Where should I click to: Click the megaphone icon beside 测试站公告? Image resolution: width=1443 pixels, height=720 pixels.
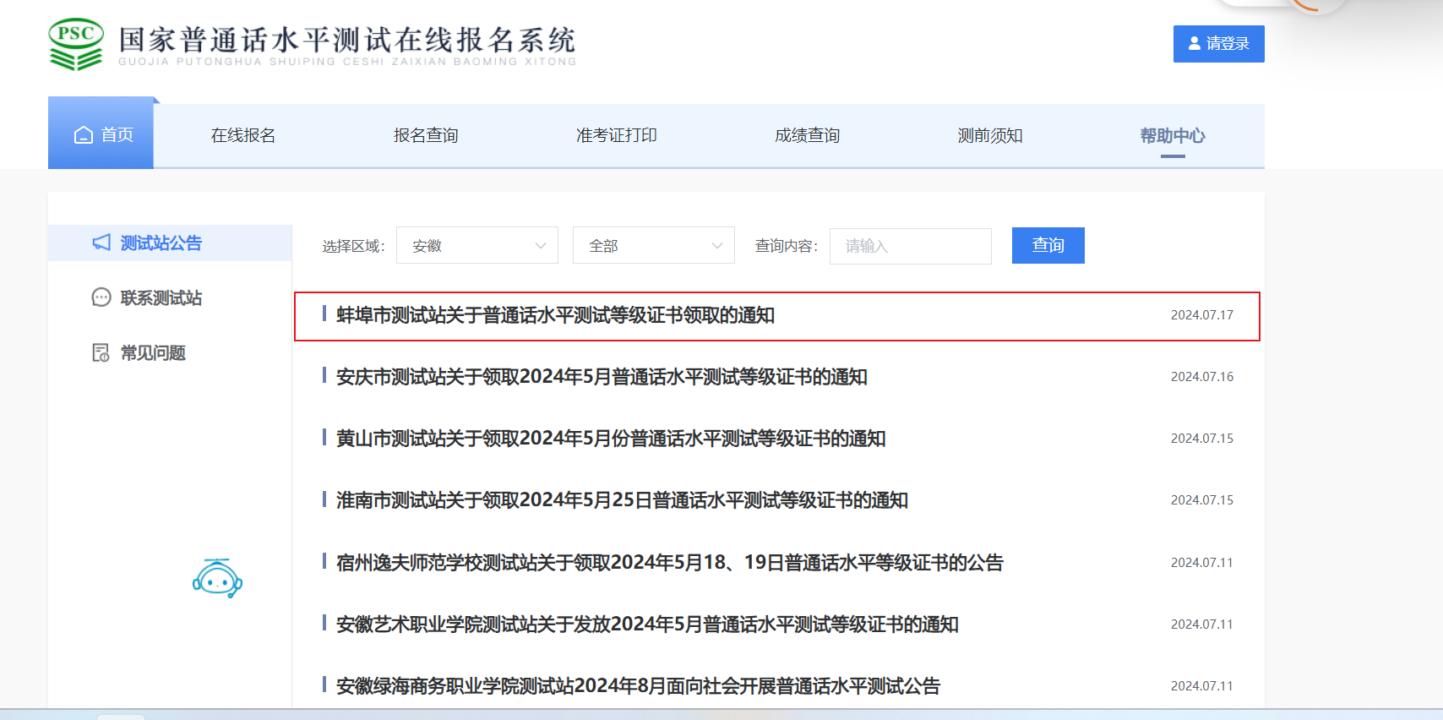point(101,243)
